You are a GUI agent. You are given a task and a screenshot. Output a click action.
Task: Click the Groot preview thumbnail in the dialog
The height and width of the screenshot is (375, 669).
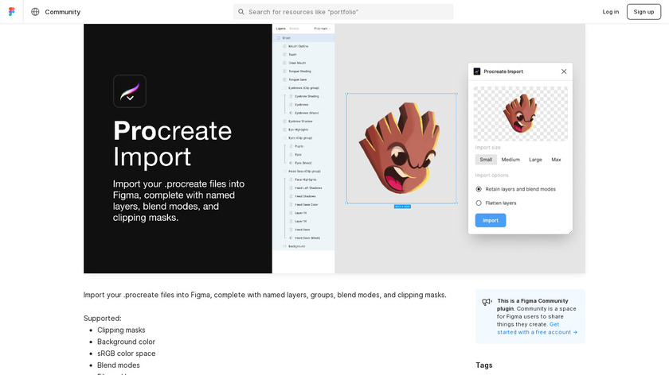click(x=521, y=114)
